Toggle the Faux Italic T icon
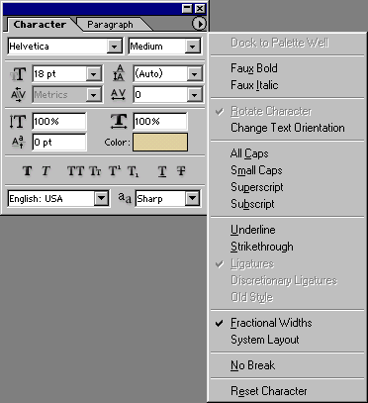Screen dimensions: 368x403 click(46, 171)
